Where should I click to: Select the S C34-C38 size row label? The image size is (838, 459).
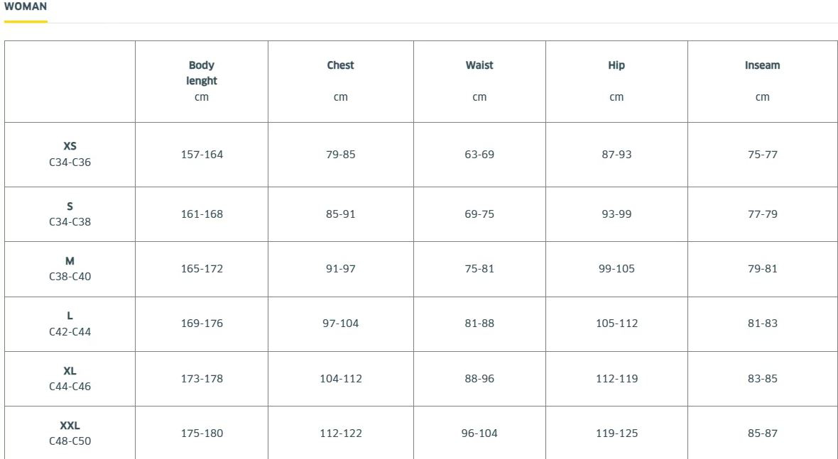coord(70,214)
